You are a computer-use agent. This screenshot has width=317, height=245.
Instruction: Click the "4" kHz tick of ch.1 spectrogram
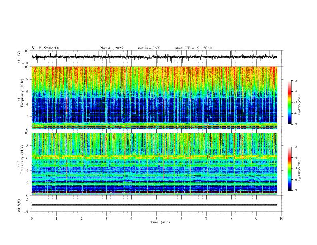click(28, 104)
